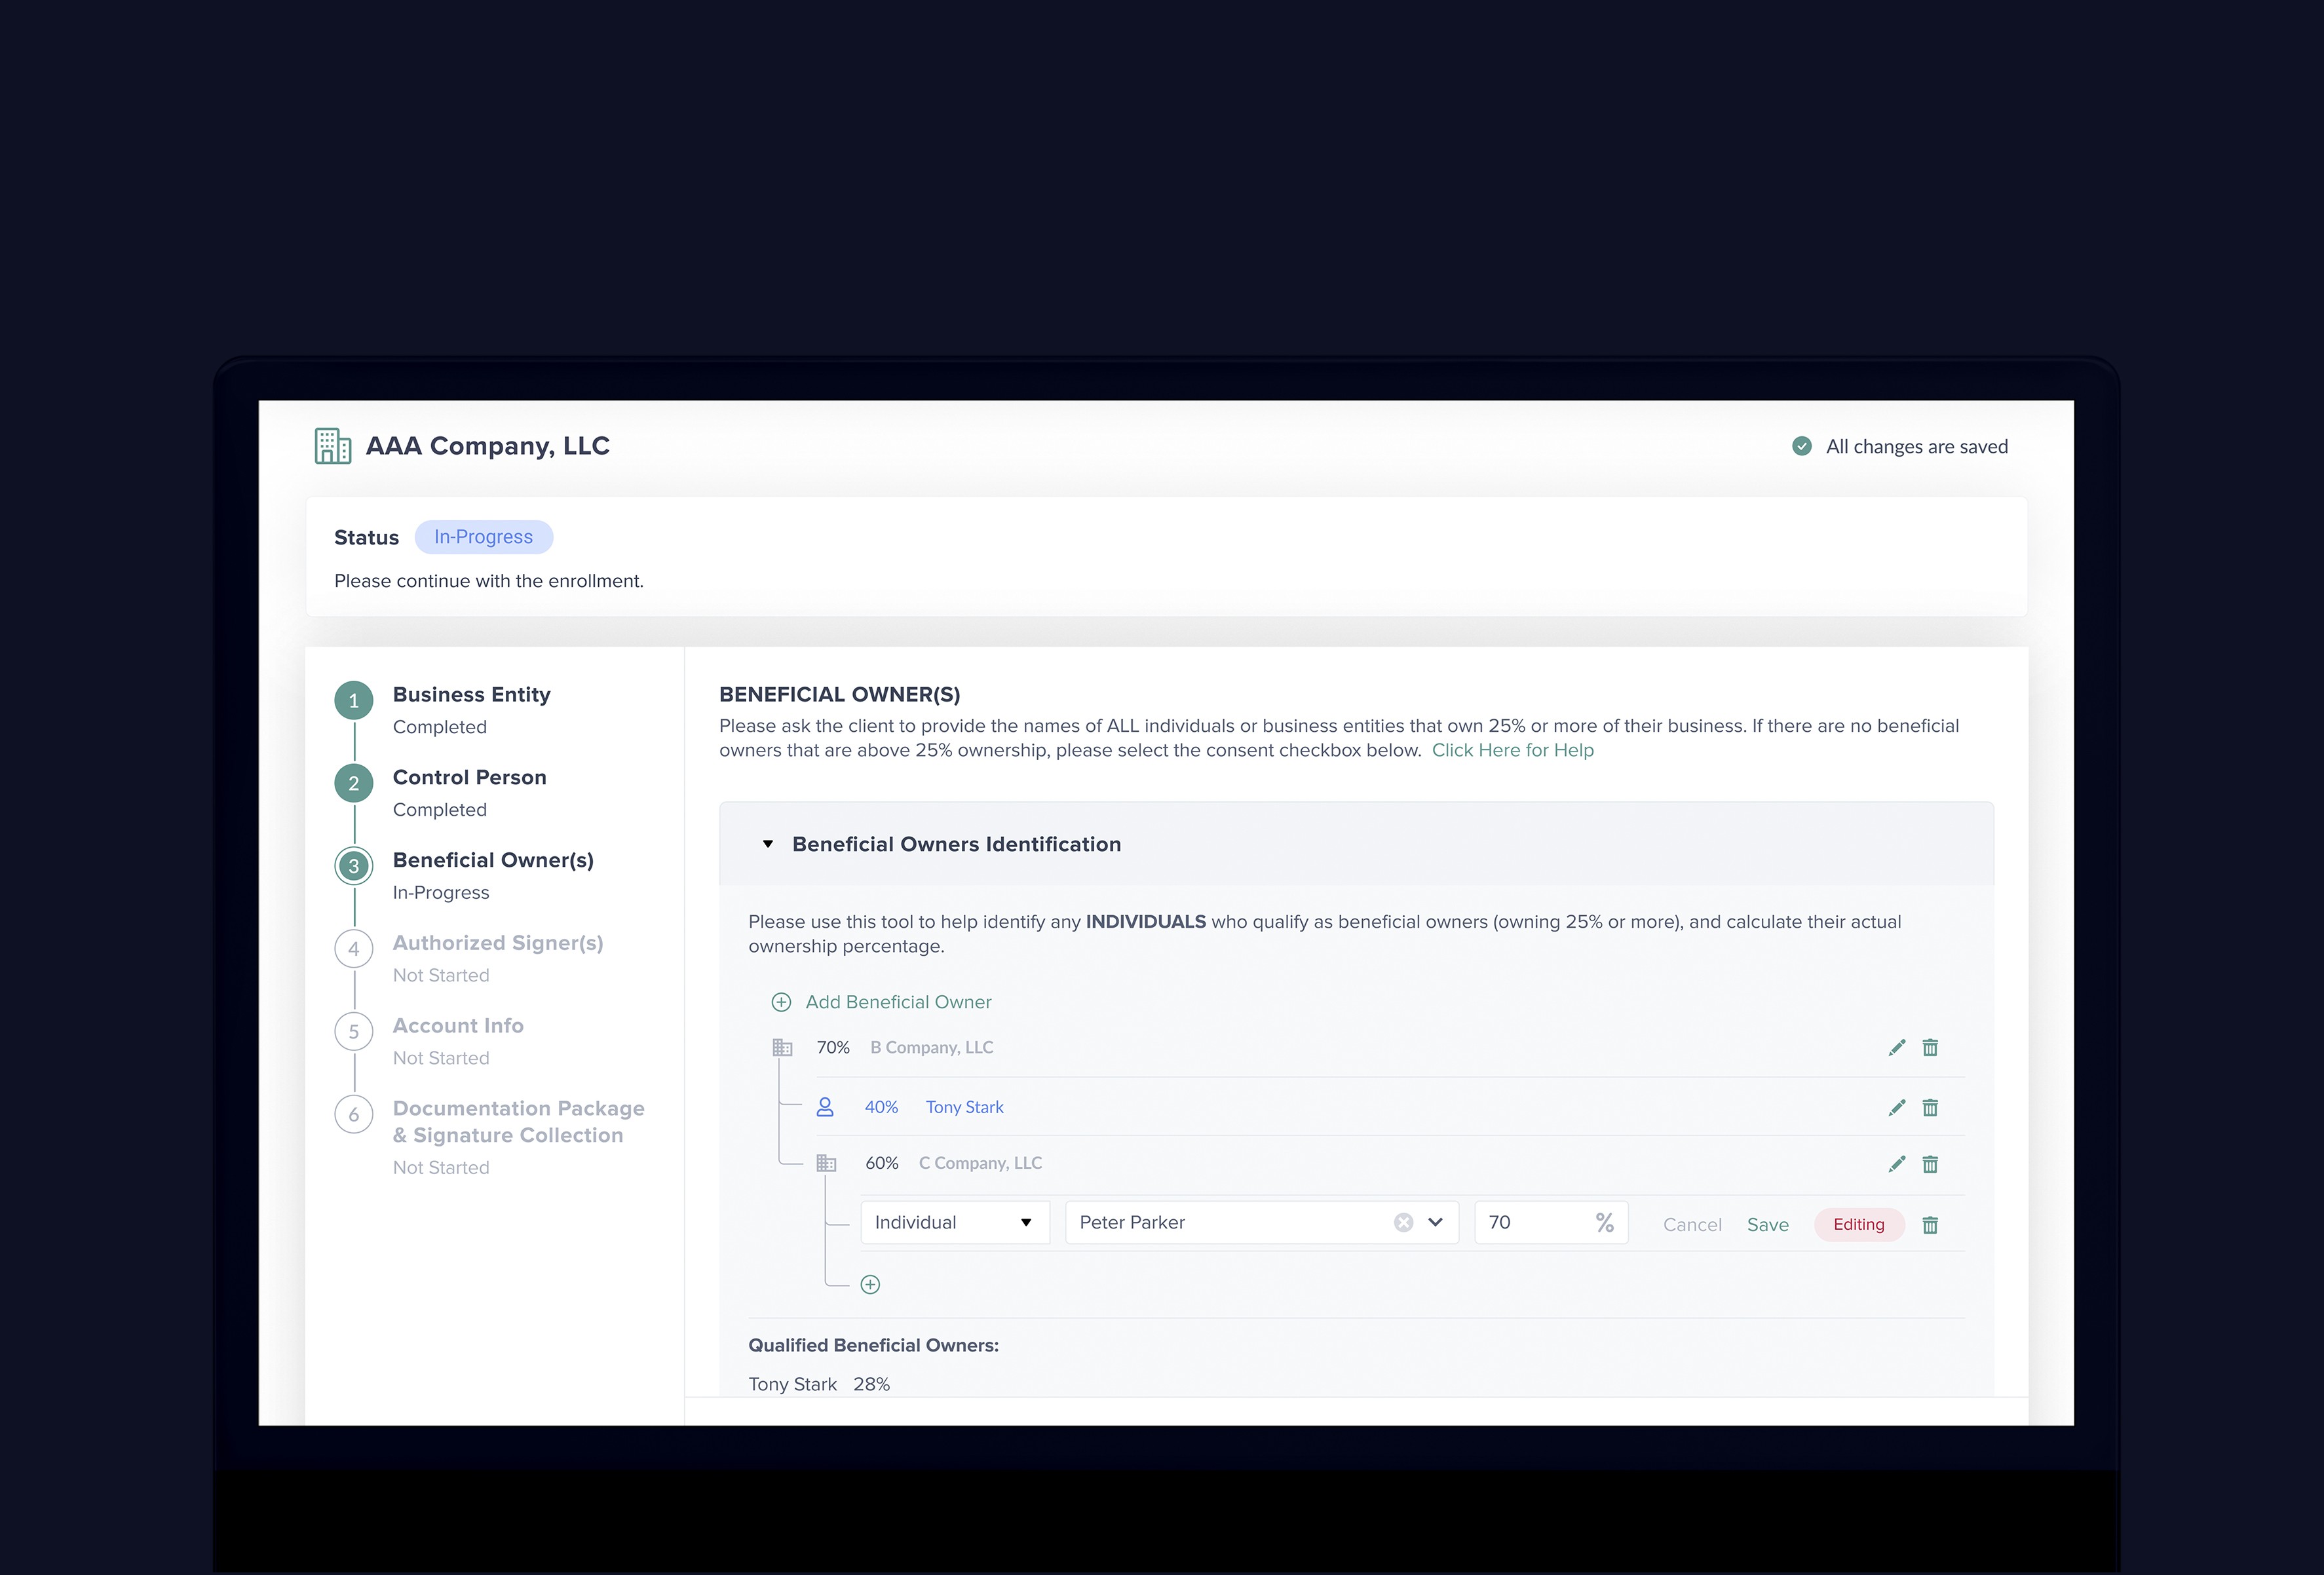Go to Business Entity step
The width and height of the screenshot is (2324, 1575).
click(x=471, y=694)
